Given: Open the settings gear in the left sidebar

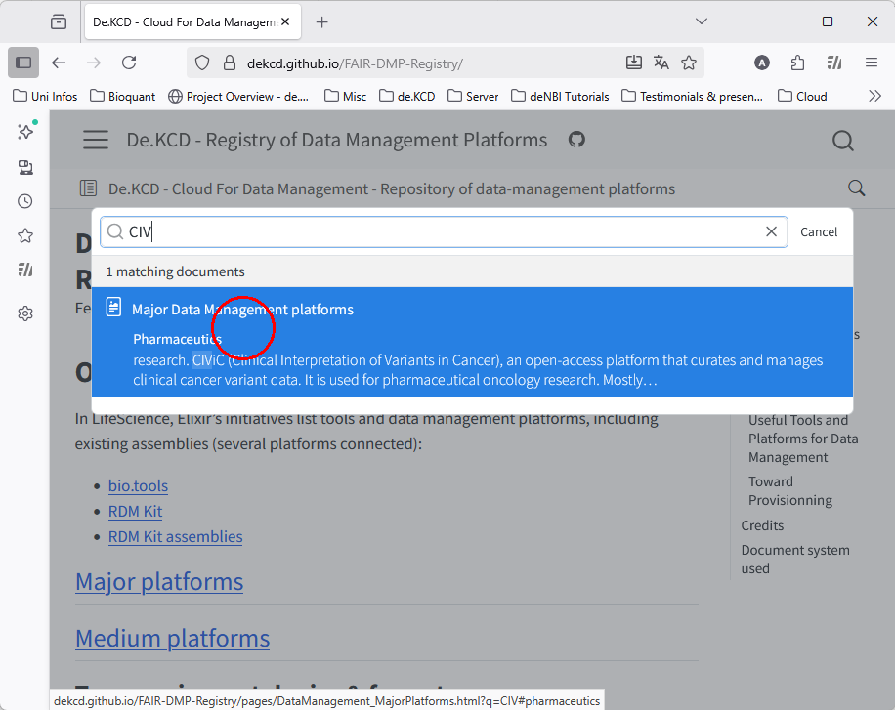Looking at the screenshot, I should click(x=24, y=313).
